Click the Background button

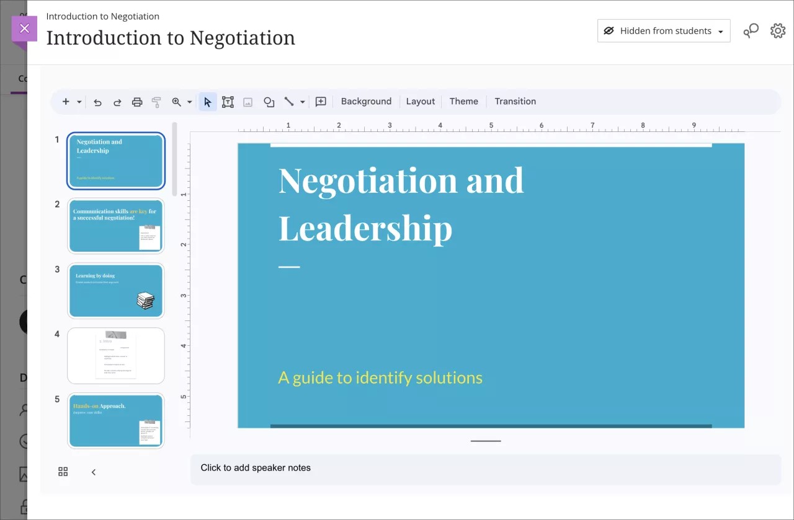(365, 101)
